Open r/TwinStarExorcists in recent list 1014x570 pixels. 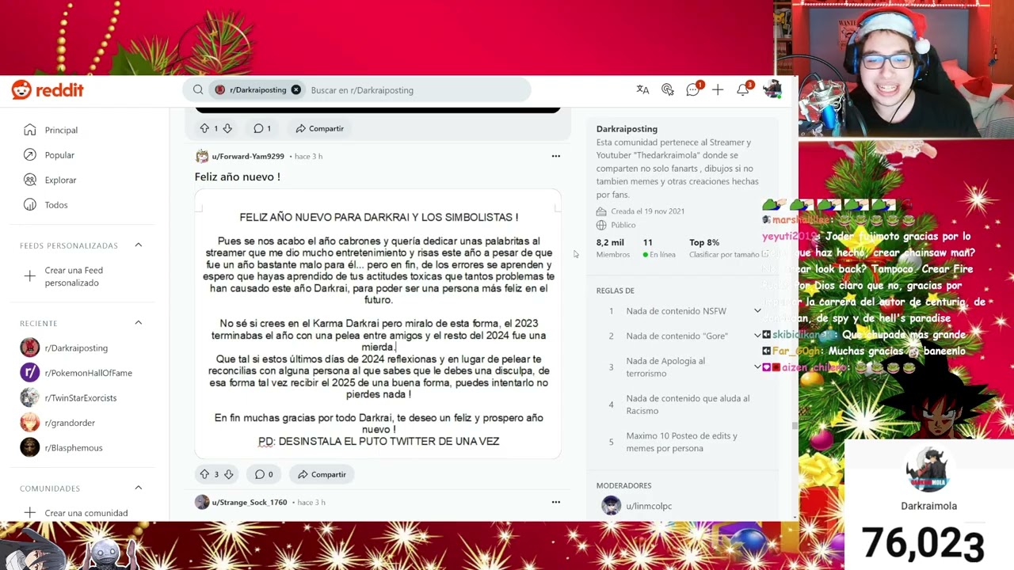tap(80, 398)
